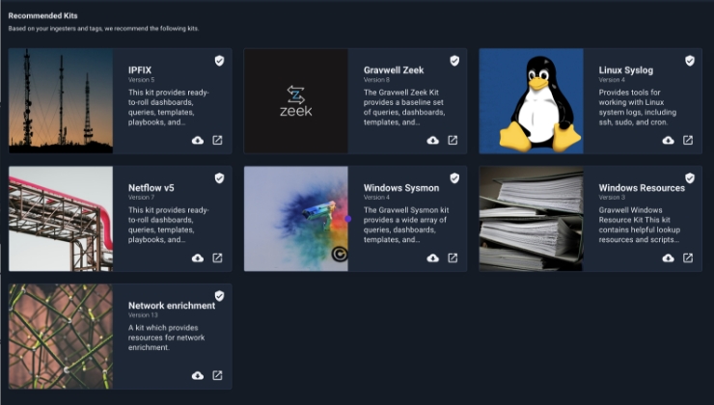The height and width of the screenshot is (405, 714).
Task: Download the IPFIX kit via cloud icon
Action: point(198,140)
